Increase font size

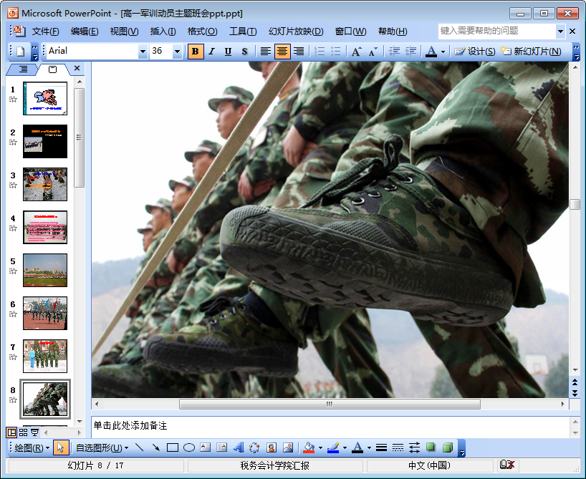click(x=357, y=51)
